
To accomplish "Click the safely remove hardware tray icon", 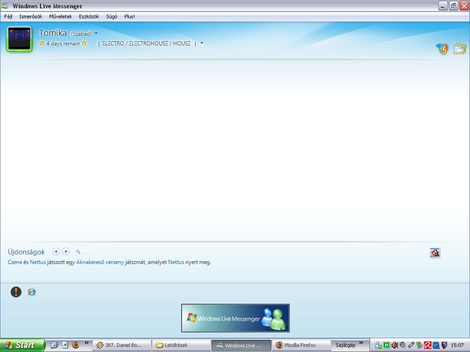I will (420, 346).
